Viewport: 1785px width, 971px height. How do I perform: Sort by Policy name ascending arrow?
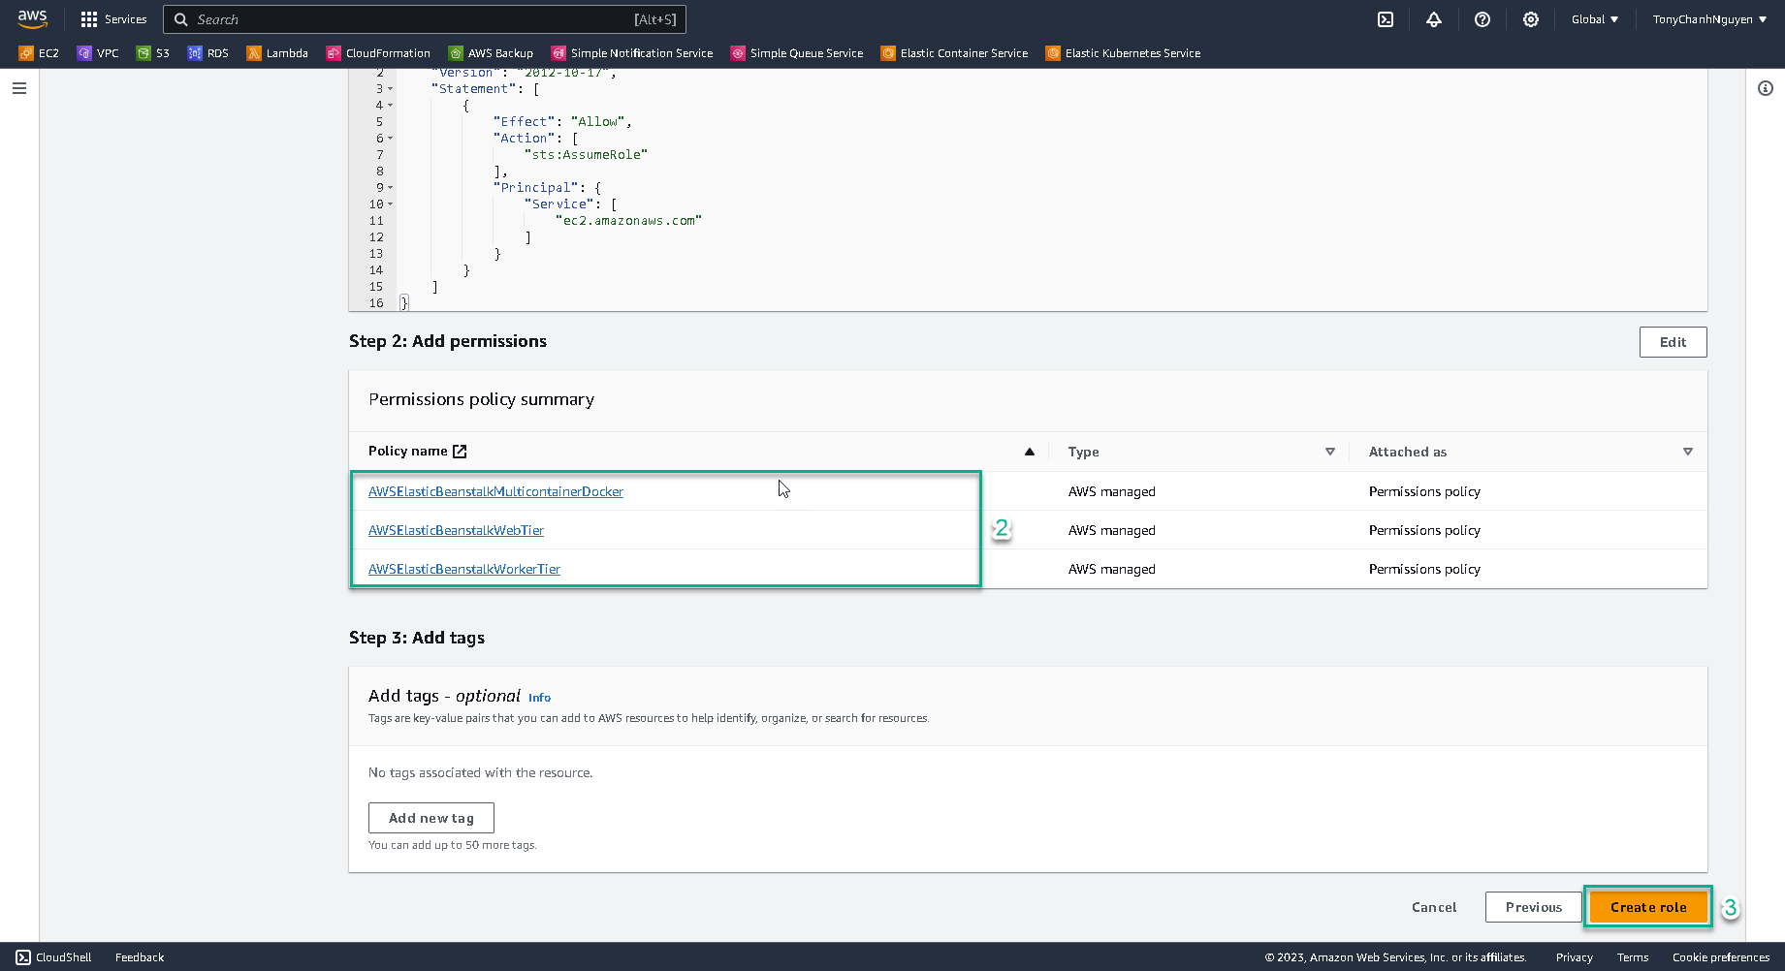(1030, 452)
